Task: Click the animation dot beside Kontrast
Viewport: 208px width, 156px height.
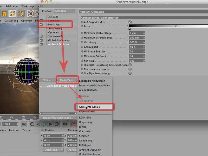Action: coord(82,61)
